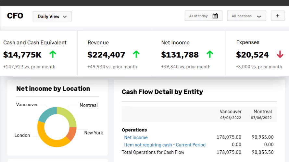Click green arrow next to Net Income
The width and height of the screenshot is (289, 162).
tap(210, 54)
